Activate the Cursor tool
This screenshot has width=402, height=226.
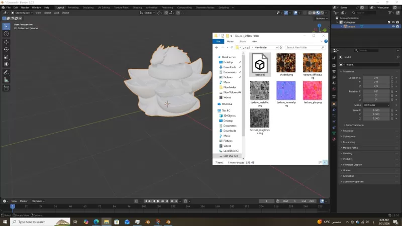pyautogui.click(x=6, y=34)
